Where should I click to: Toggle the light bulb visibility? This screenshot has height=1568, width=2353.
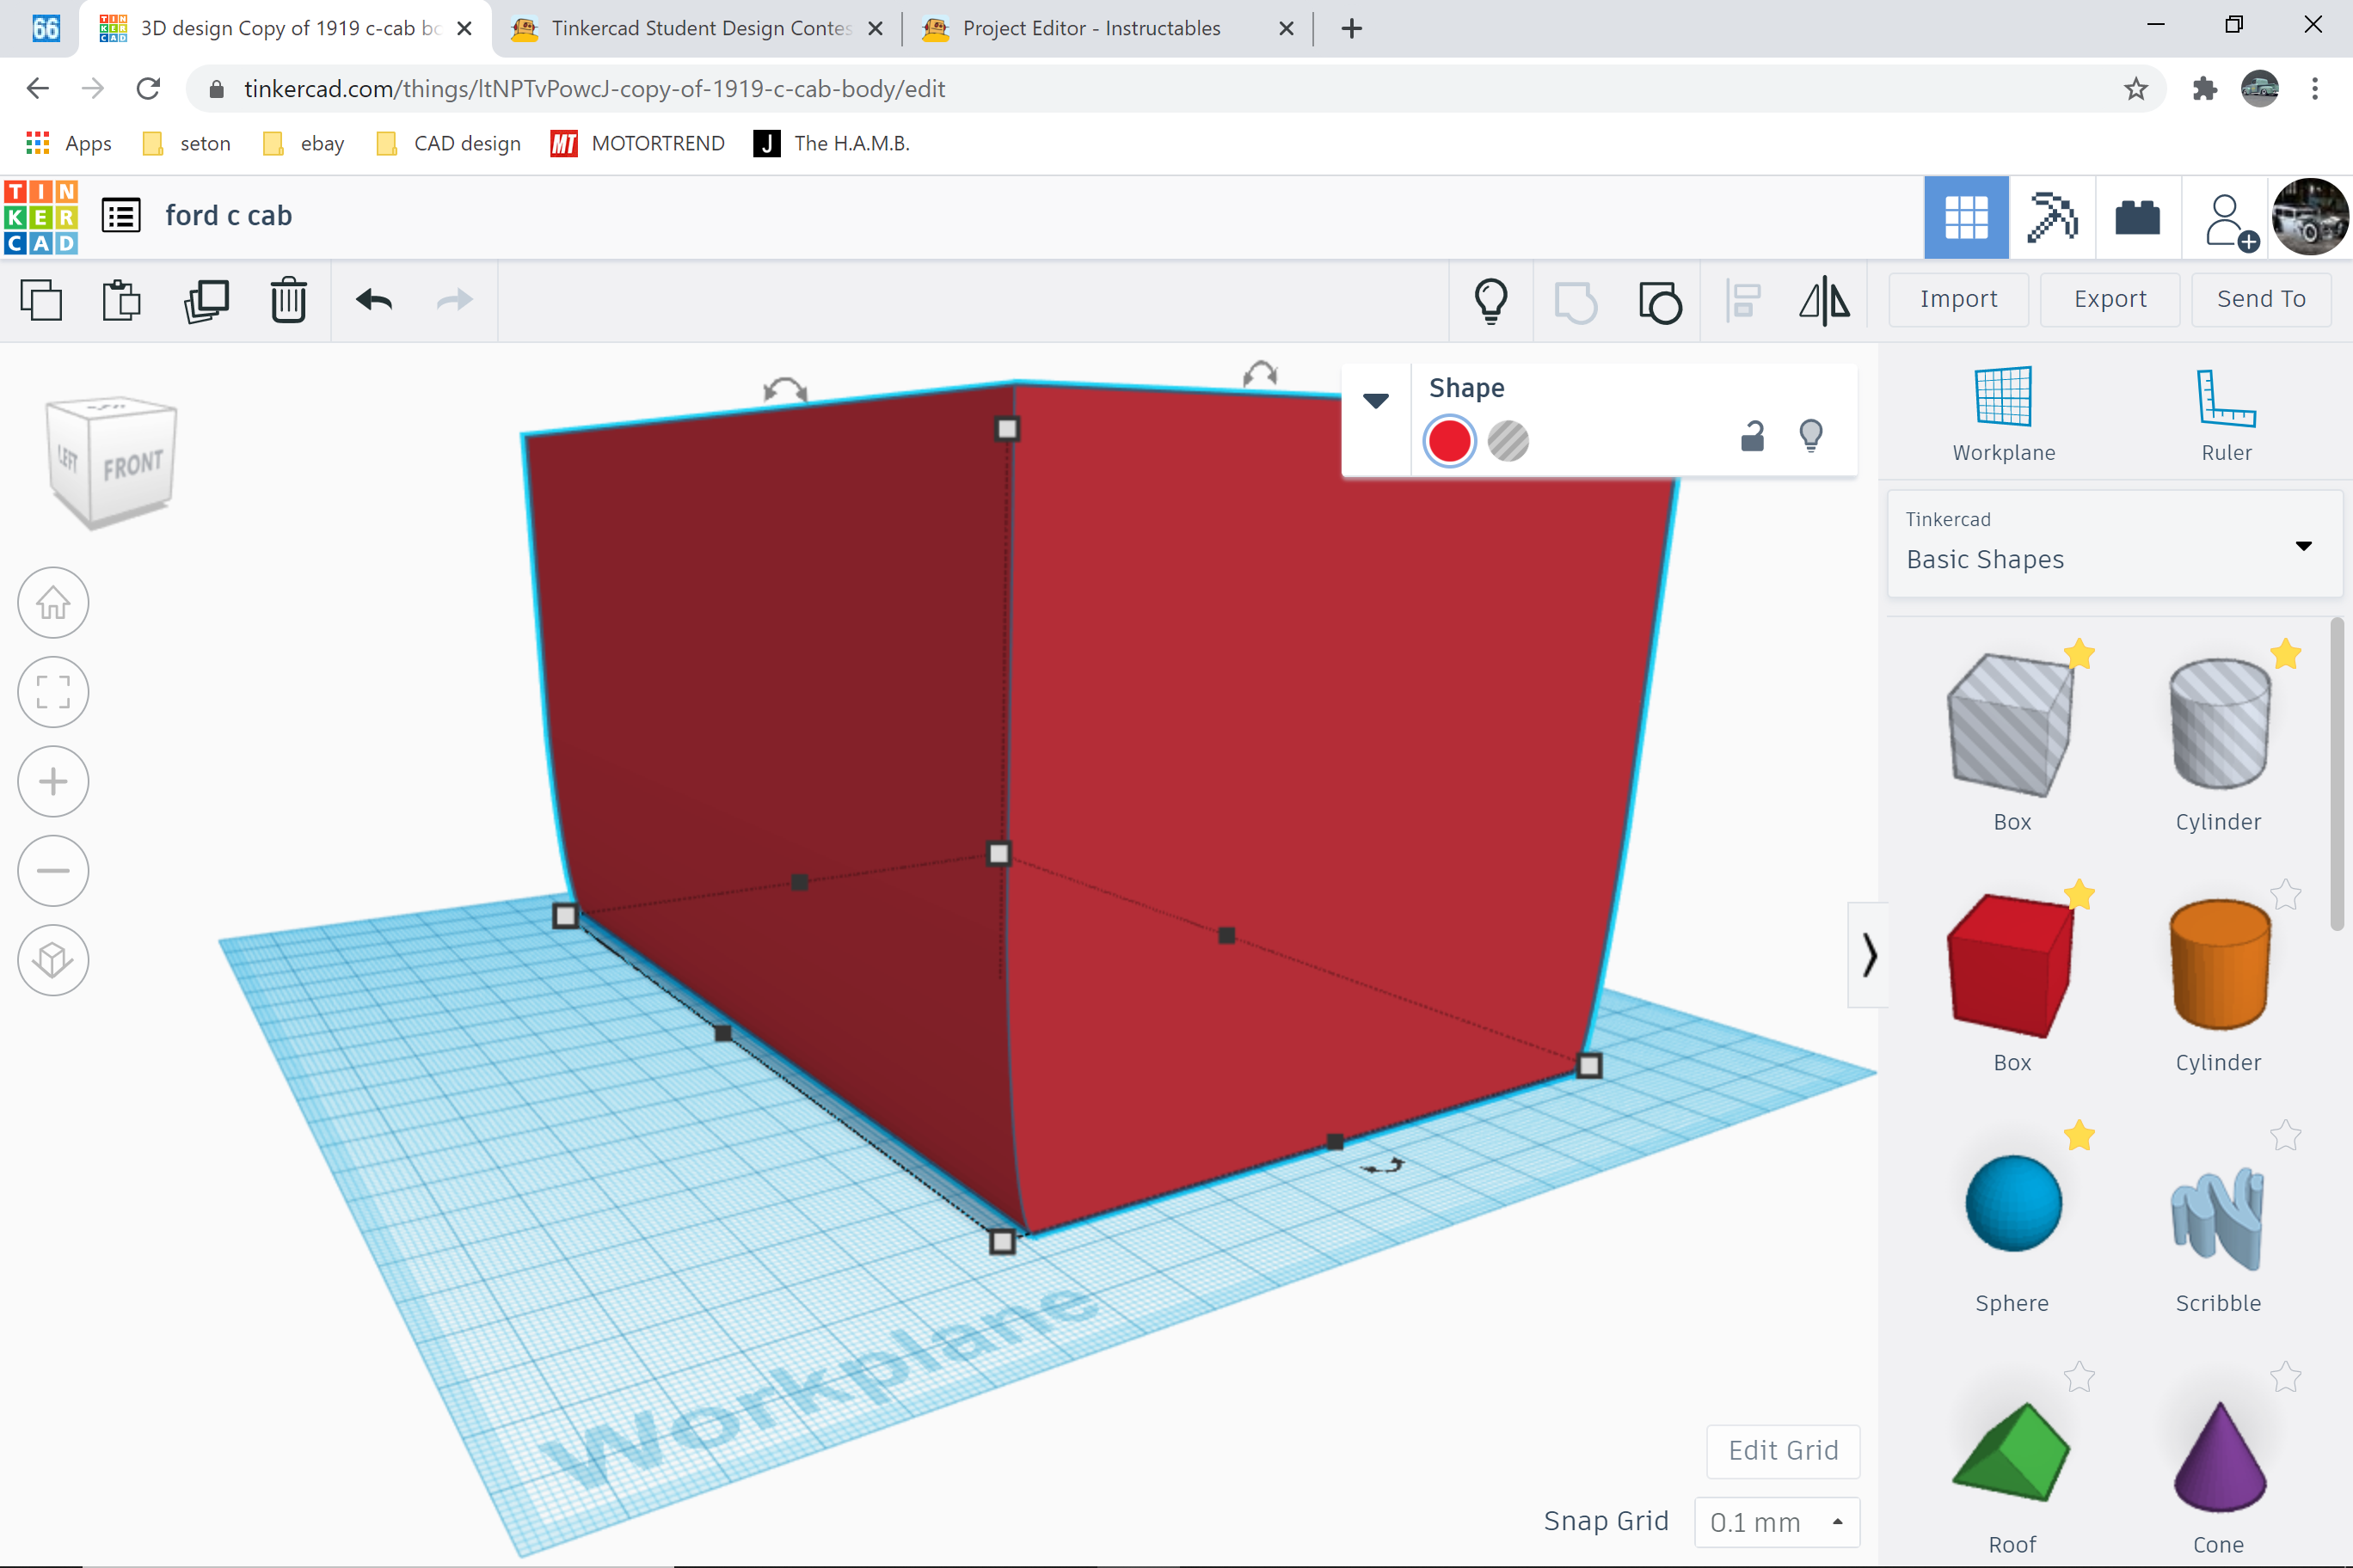(1812, 434)
